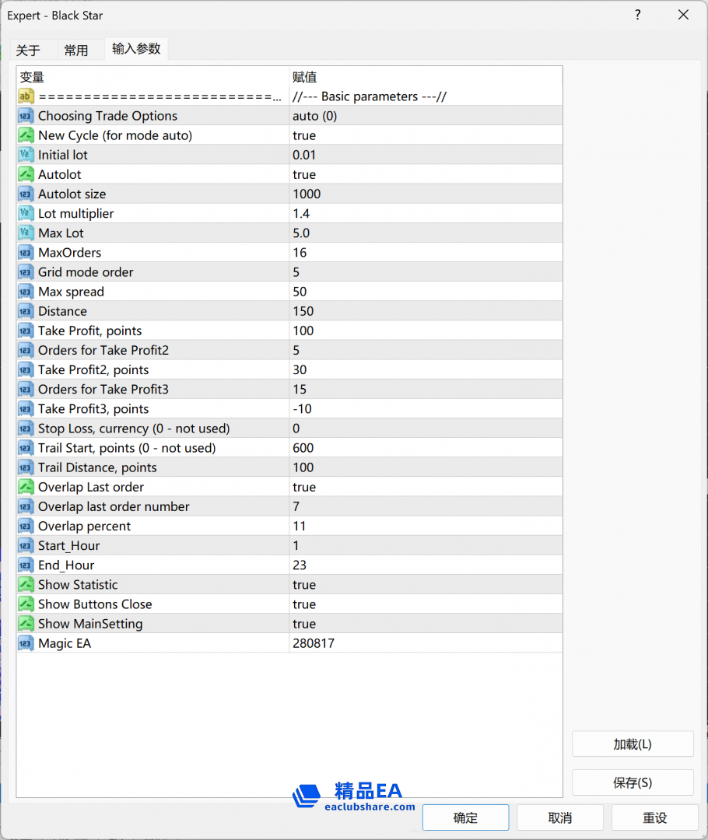Click the icon beside Choosing Trade Options
This screenshot has width=708, height=840.
pyautogui.click(x=26, y=116)
